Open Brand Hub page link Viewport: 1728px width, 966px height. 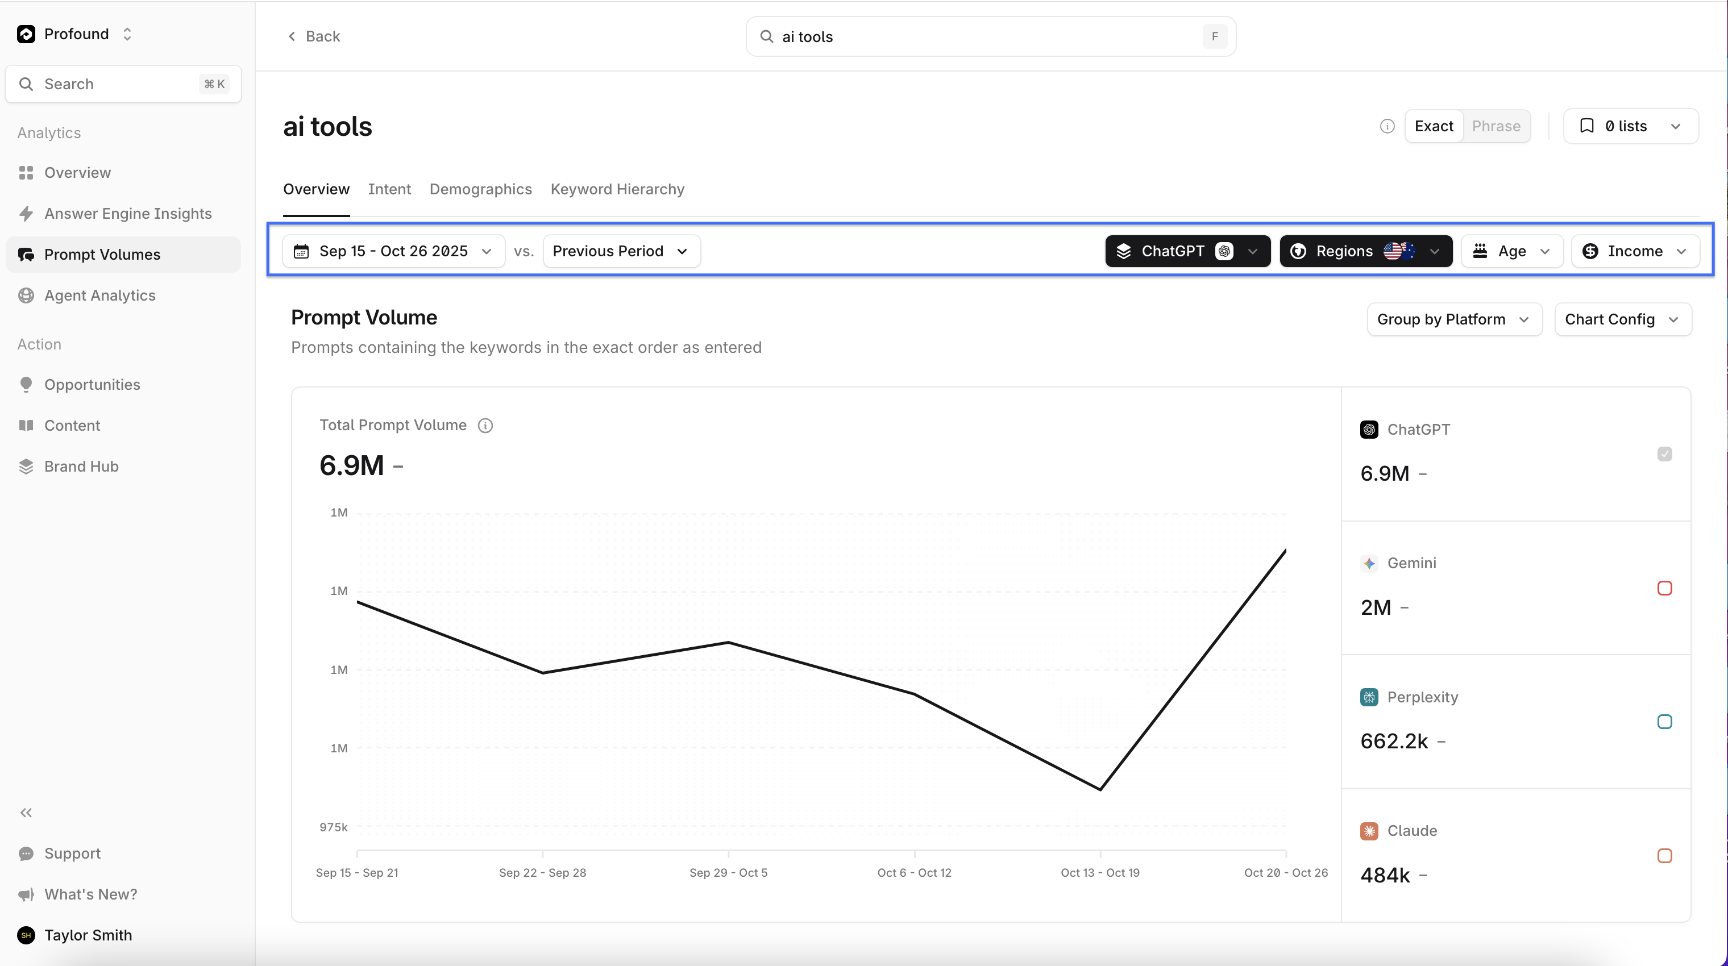coord(123,467)
